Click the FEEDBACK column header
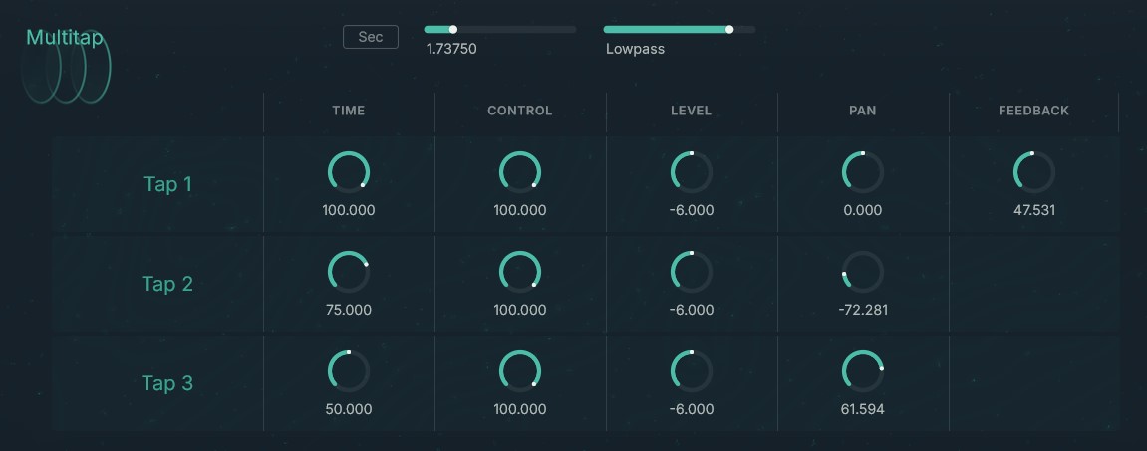1147x451 pixels. [1033, 111]
